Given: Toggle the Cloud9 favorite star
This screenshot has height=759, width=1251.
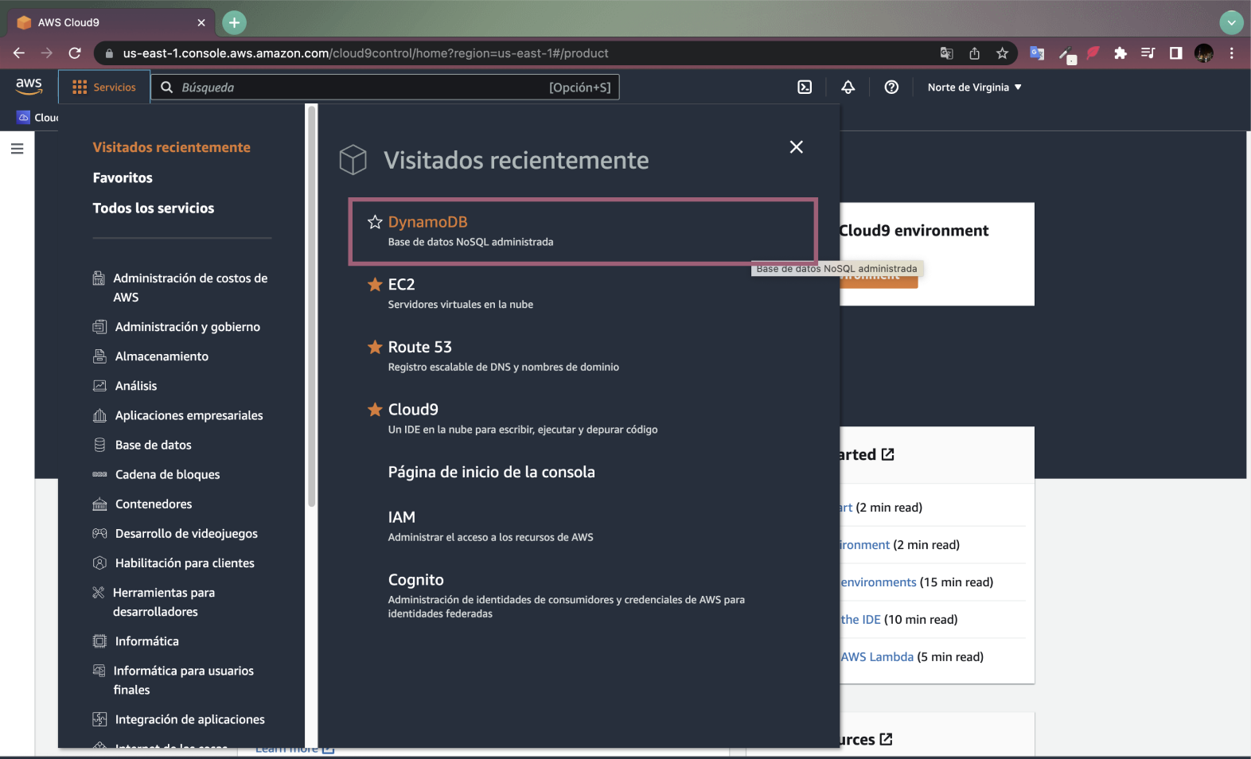Looking at the screenshot, I should (x=375, y=409).
